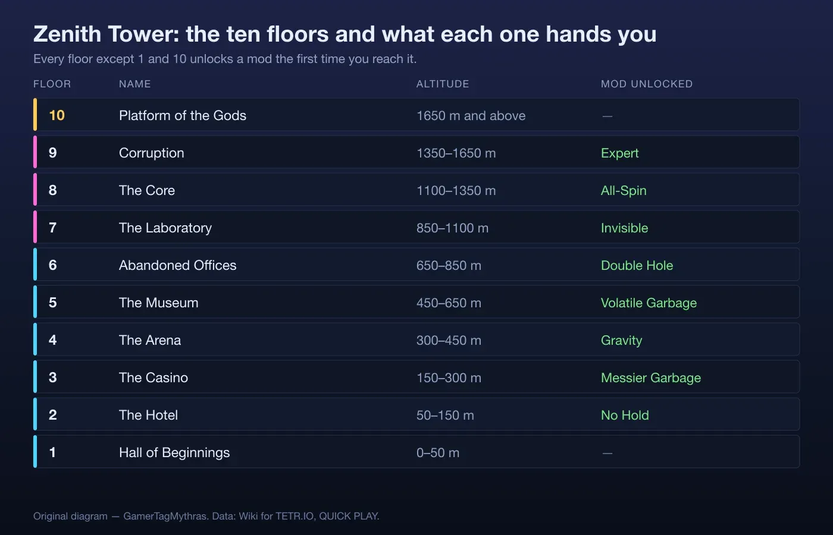
Task: Select the ALTITUDE column header
Action: (x=443, y=84)
